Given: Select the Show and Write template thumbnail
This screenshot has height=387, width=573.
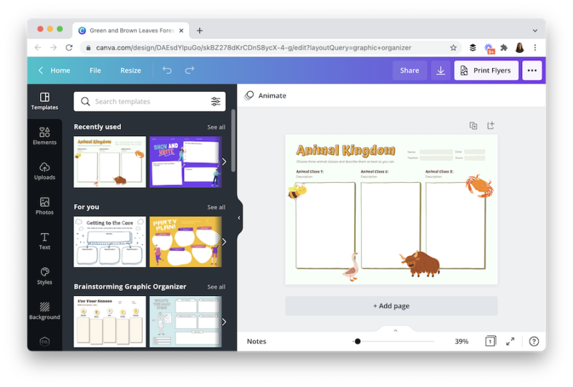Looking at the screenshot, I should (x=186, y=162).
